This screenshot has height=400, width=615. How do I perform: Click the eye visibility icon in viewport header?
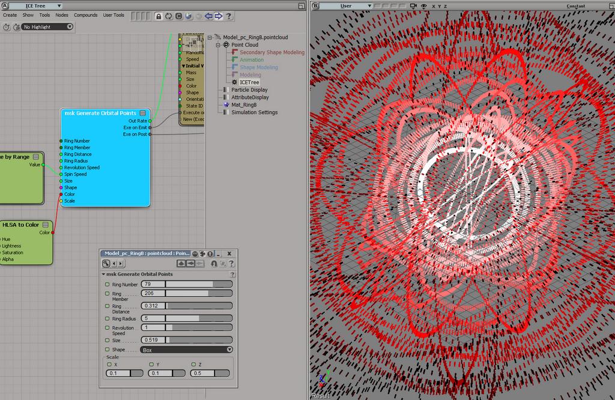(424, 6)
